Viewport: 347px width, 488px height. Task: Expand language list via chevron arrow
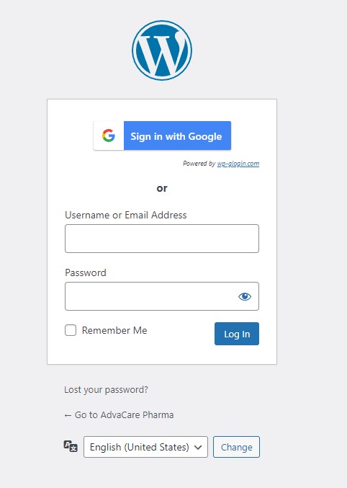[198, 447]
